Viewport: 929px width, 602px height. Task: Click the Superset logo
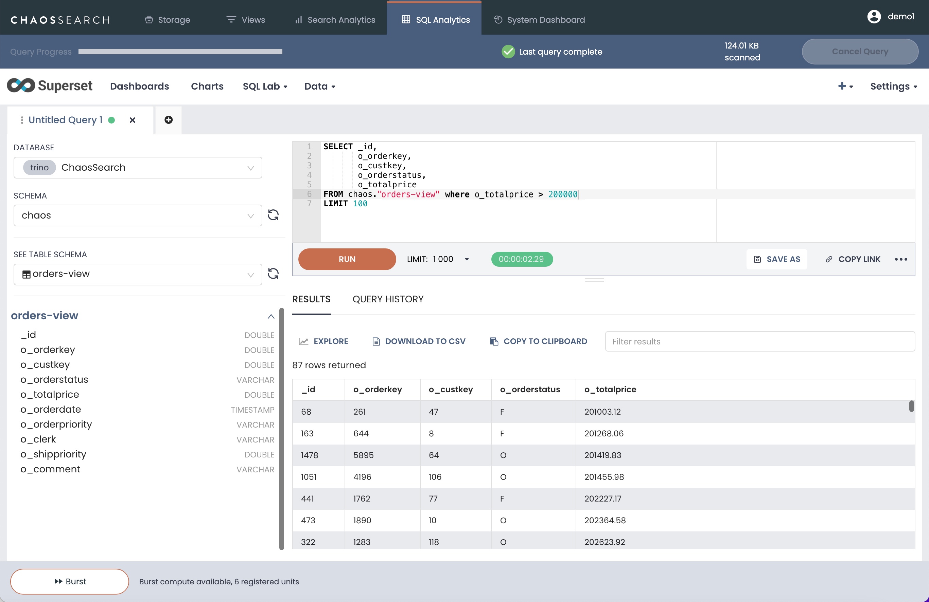click(50, 86)
